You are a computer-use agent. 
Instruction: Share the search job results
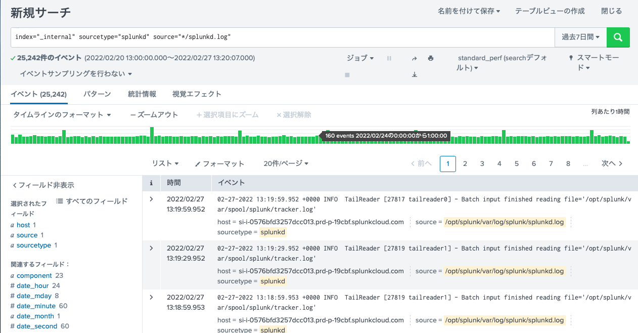tap(414, 58)
